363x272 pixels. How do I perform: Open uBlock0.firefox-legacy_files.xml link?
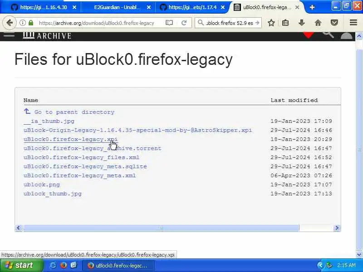[x=82, y=157]
